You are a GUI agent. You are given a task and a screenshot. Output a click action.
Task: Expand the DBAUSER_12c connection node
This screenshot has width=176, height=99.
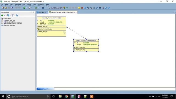[x=2, y=21]
